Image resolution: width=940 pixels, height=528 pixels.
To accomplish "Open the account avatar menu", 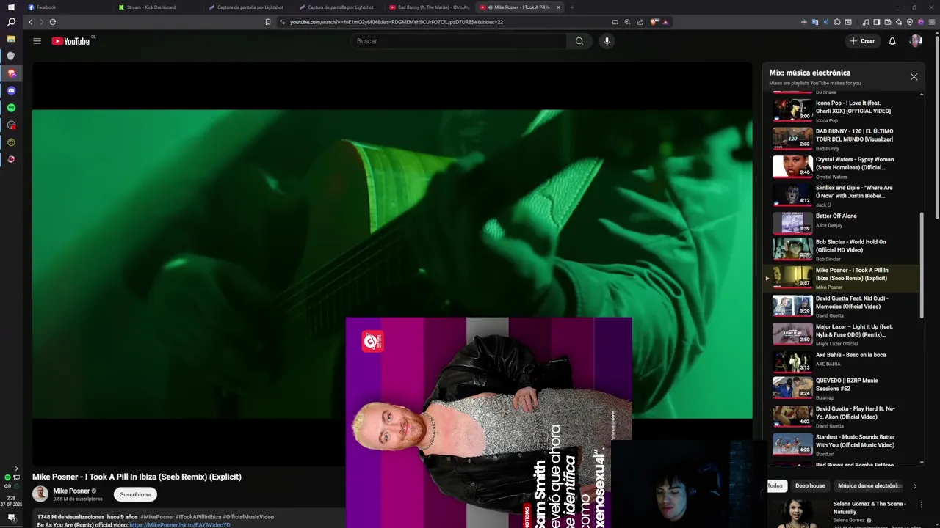I will pos(916,41).
